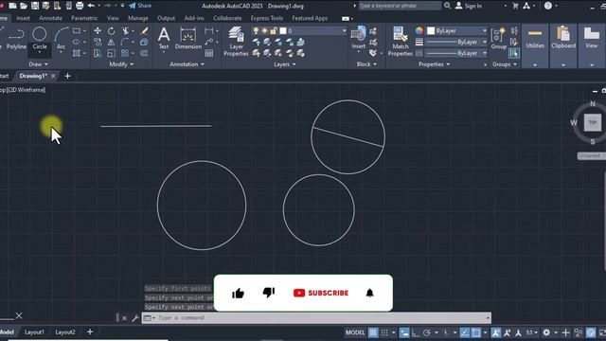The image size is (606, 341).
Task: Select the Arc tool
Action: 61,38
